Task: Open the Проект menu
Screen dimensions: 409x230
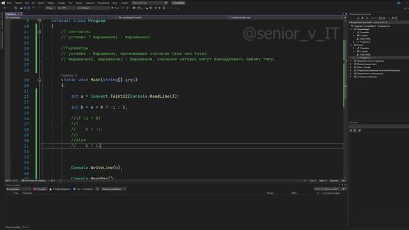Action: (x=41, y=3)
